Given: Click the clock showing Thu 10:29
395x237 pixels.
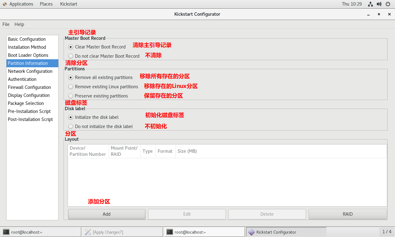Looking at the screenshot, I should (x=352, y=4).
